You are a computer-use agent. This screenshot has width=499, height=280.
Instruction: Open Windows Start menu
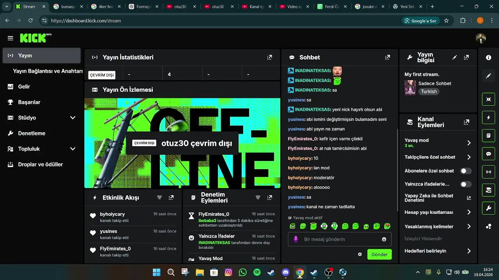coord(156,272)
